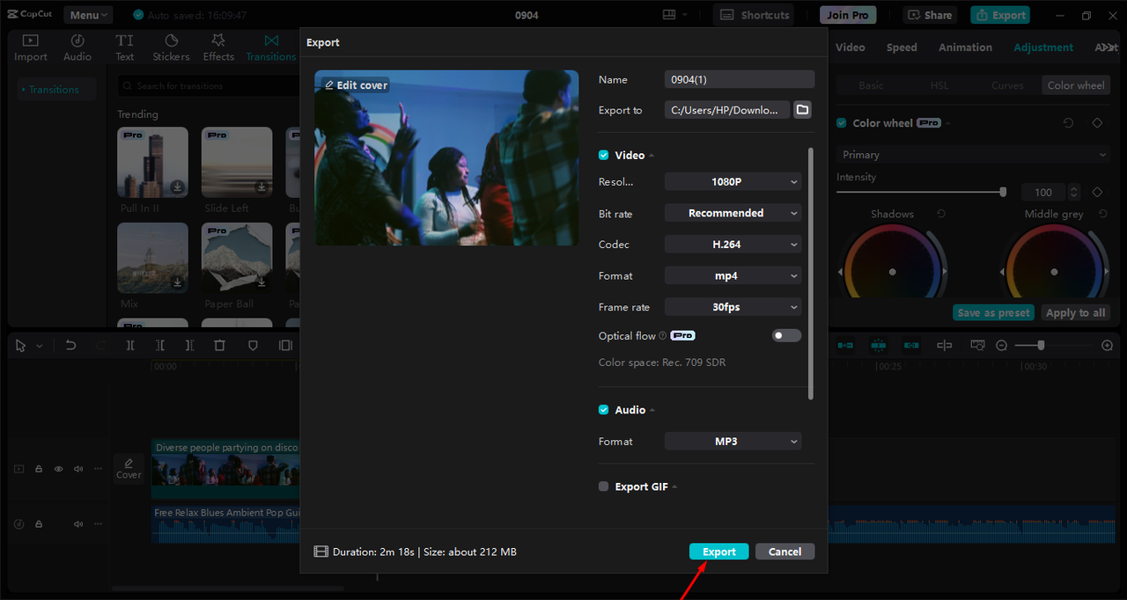Viewport: 1127px width, 600px height.
Task: Click the Delete right trim icon
Action: point(190,346)
